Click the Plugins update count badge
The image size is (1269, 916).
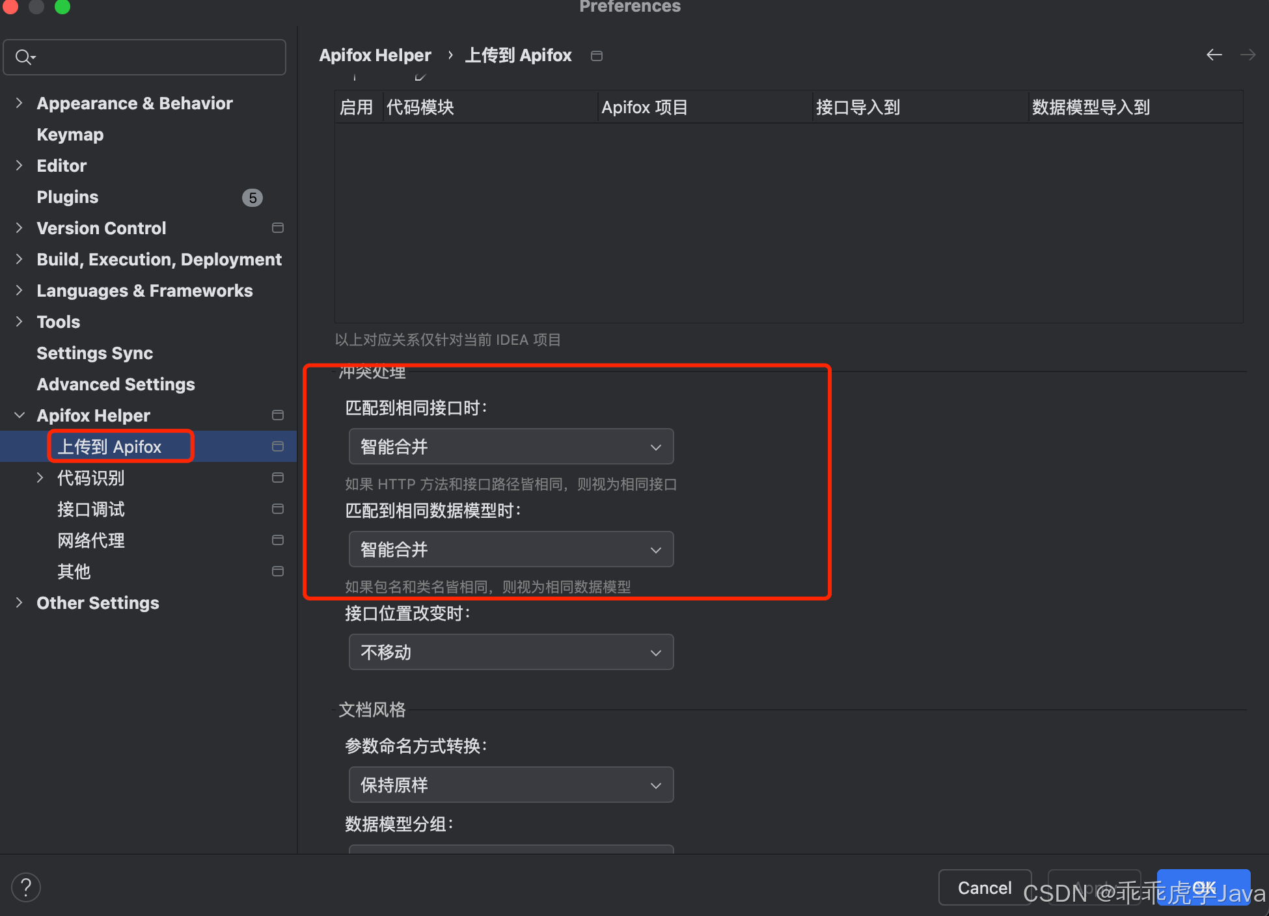(252, 198)
